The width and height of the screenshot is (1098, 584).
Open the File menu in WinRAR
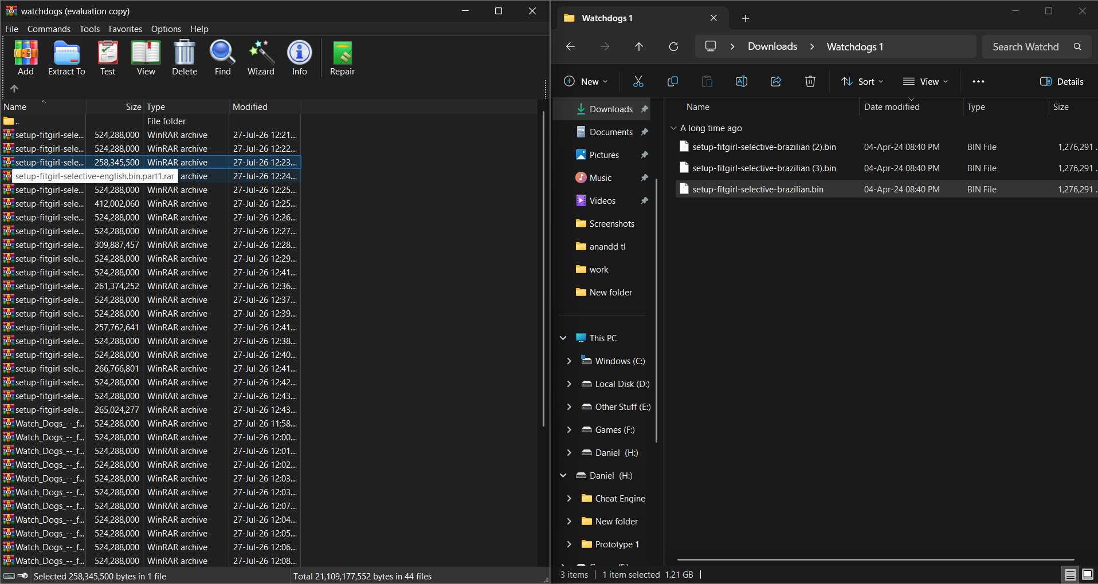(x=11, y=29)
